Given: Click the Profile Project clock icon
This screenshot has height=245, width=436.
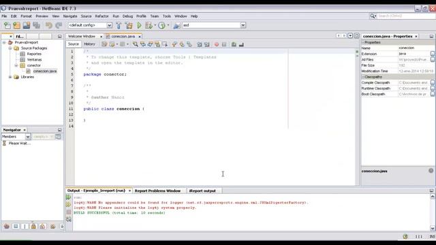Looking at the screenshot, I should tap(161, 26).
